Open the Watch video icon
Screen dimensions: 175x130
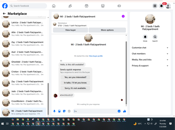(86, 6)
